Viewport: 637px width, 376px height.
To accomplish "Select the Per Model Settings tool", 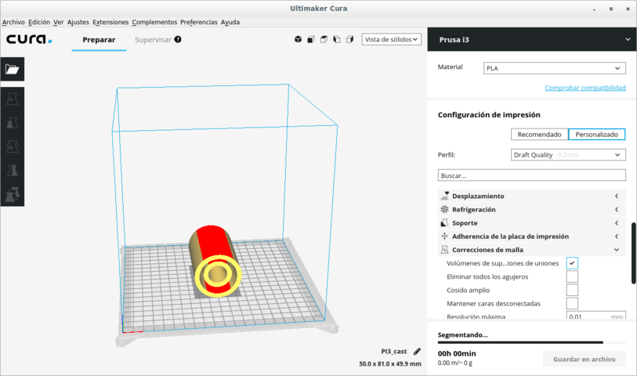I will pos(13,194).
